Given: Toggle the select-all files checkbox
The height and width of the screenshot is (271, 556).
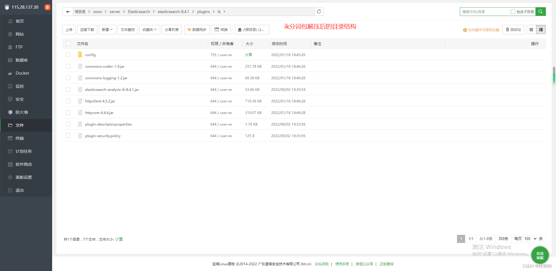Looking at the screenshot, I should point(68,43).
